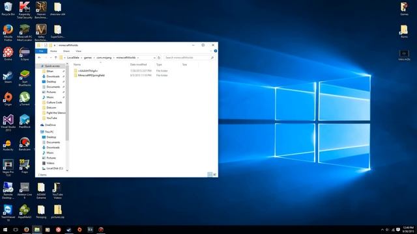Open Task View on the taskbar
Viewport: 417px width, 234px height.
pos(16,229)
